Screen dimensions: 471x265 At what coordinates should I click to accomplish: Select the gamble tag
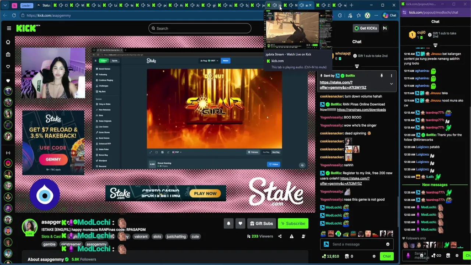pyautogui.click(x=49, y=244)
